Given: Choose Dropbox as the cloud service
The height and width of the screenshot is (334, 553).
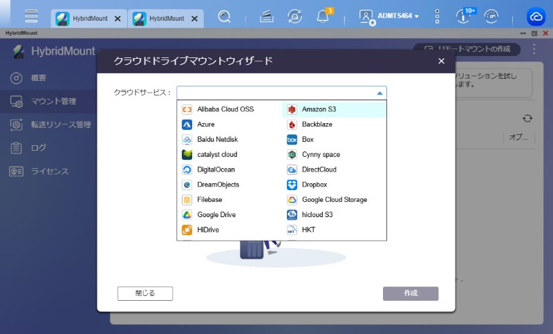Looking at the screenshot, I should tap(315, 185).
